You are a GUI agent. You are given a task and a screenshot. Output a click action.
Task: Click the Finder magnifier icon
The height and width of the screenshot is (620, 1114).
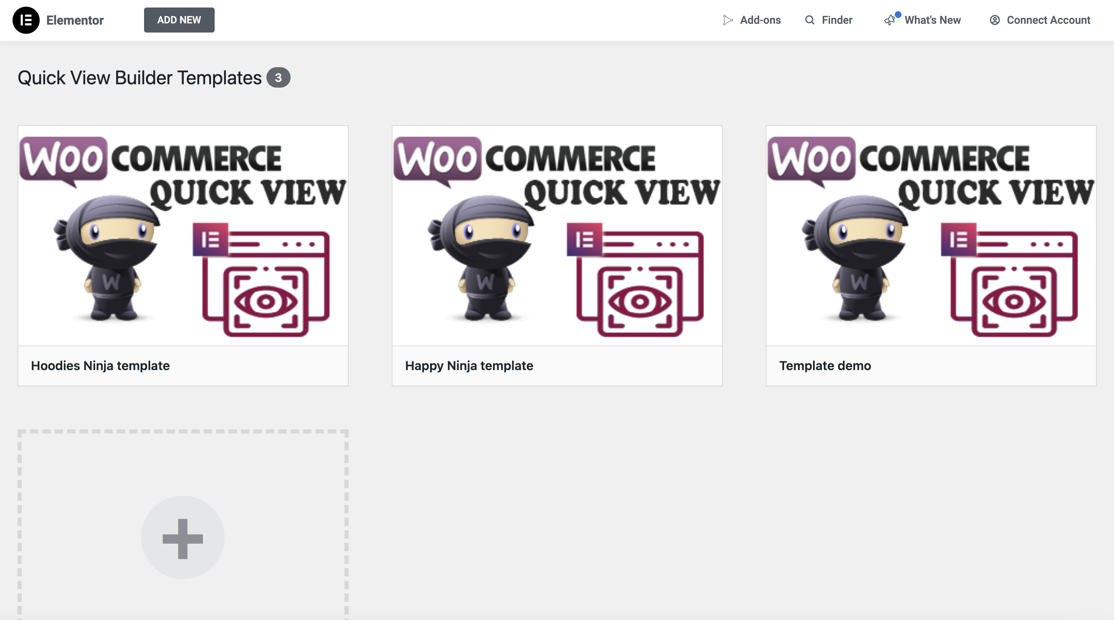810,20
